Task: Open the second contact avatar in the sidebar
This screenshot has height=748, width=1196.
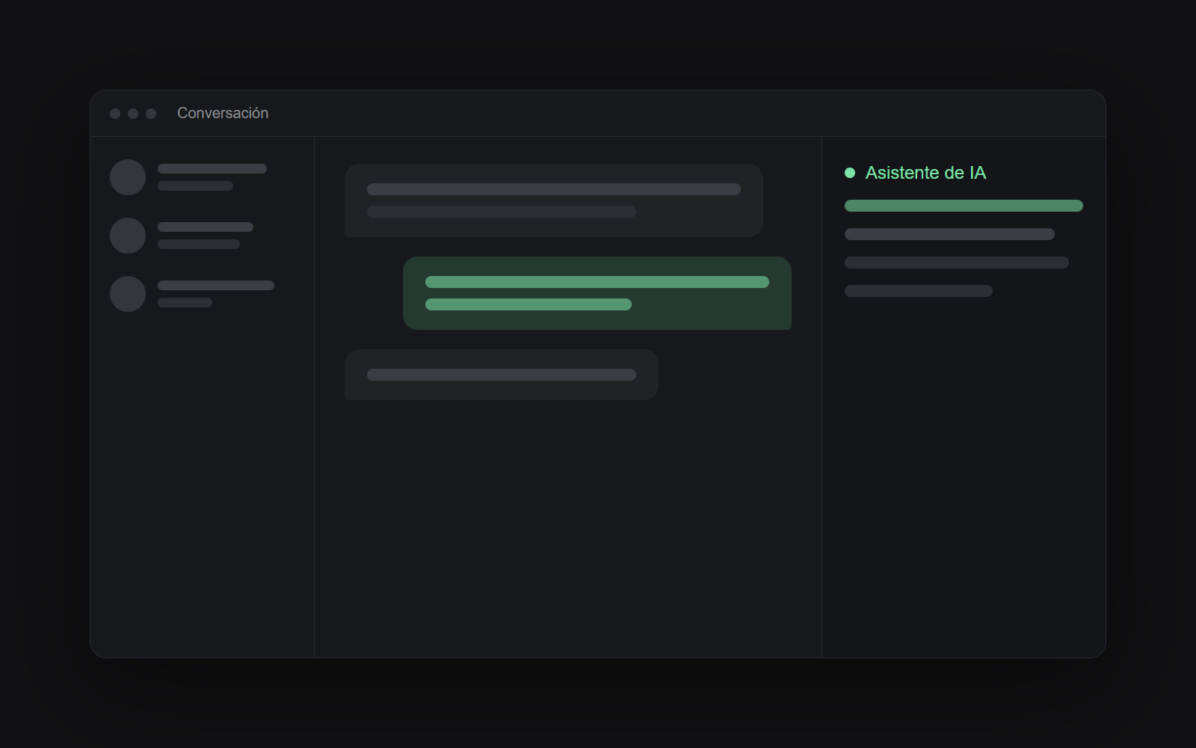Action: 128,236
